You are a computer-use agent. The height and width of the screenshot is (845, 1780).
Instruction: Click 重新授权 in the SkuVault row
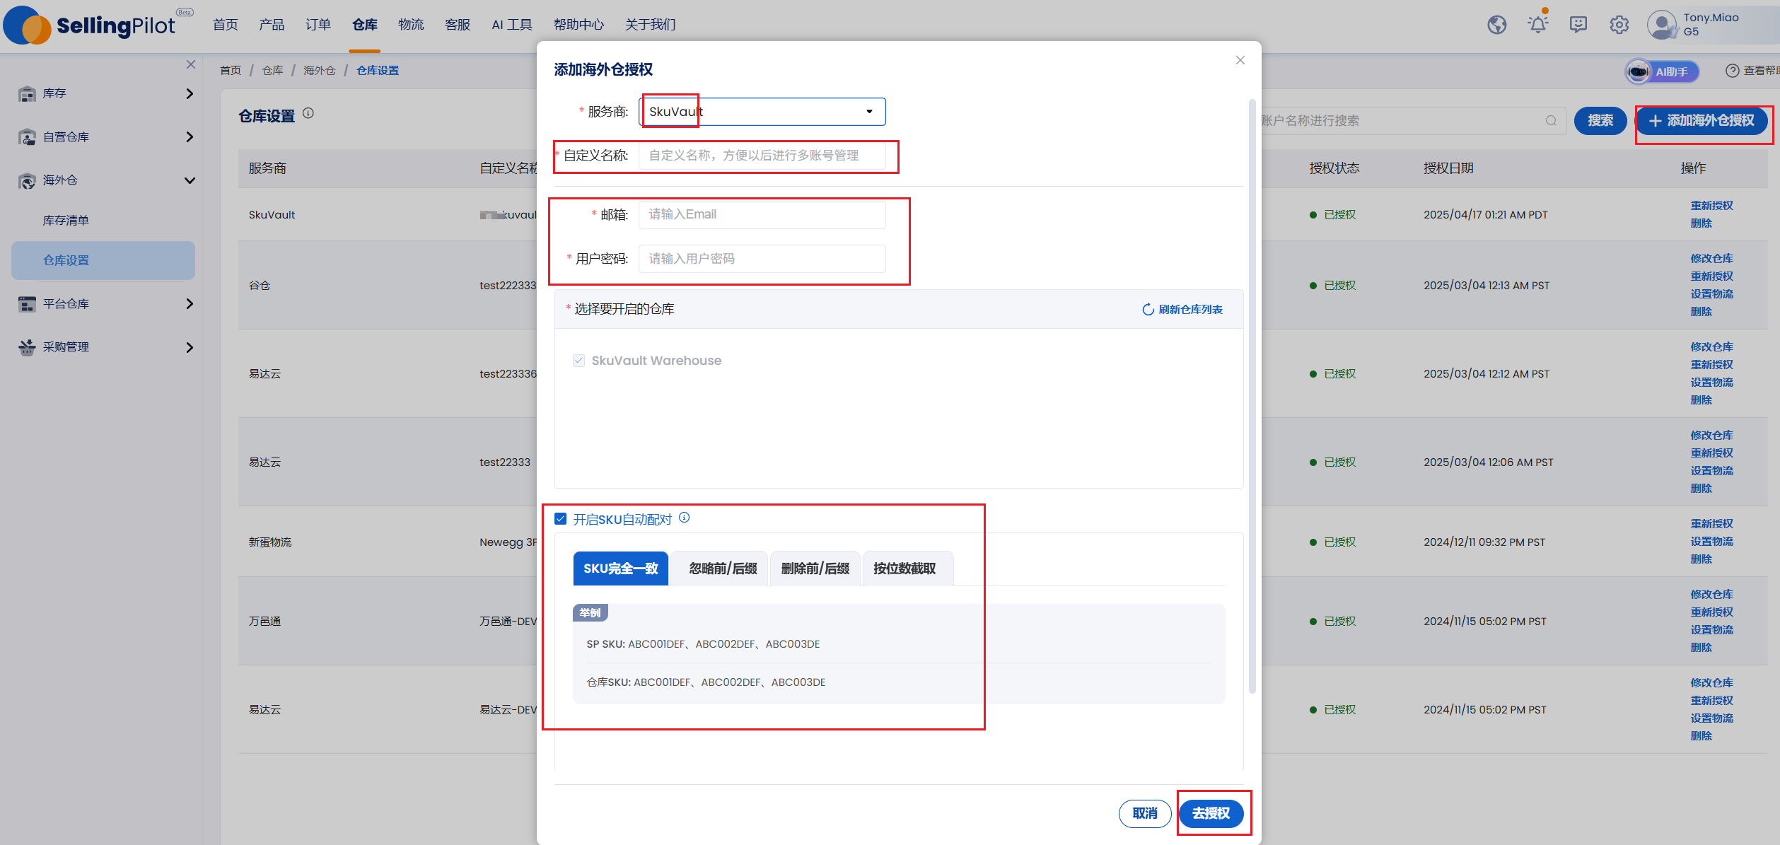pyautogui.click(x=1711, y=206)
